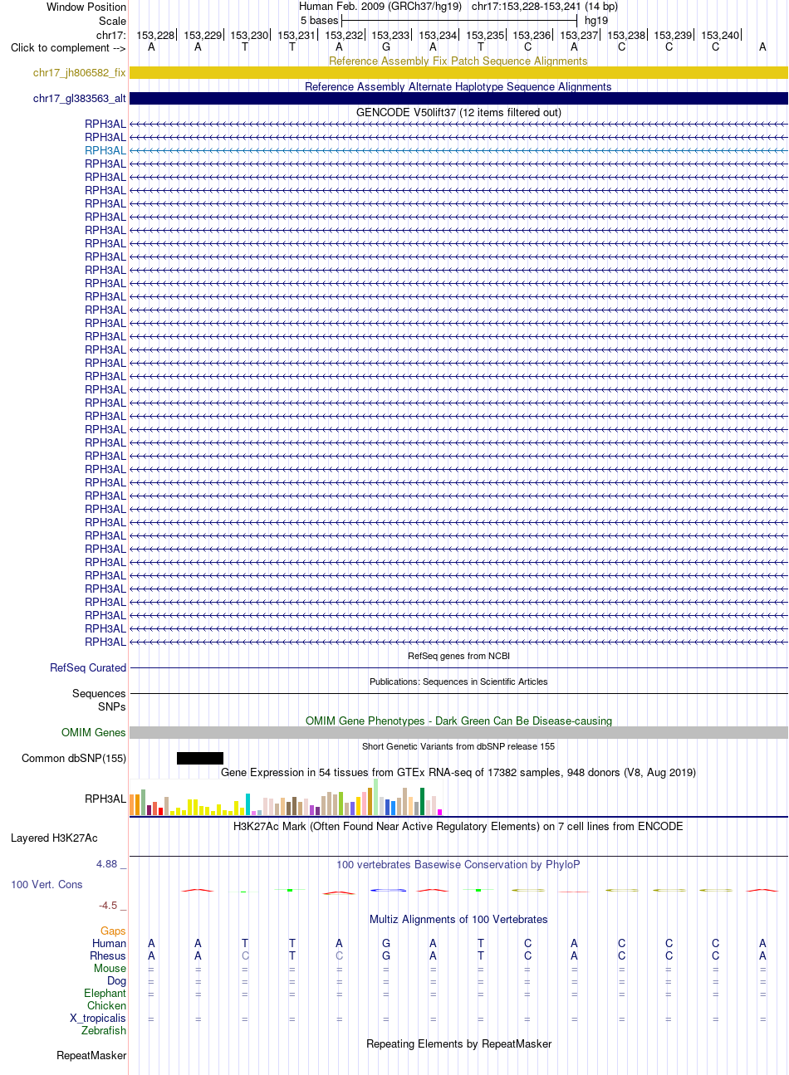
Task: Select the Chicken species label
Action: [x=107, y=1005]
